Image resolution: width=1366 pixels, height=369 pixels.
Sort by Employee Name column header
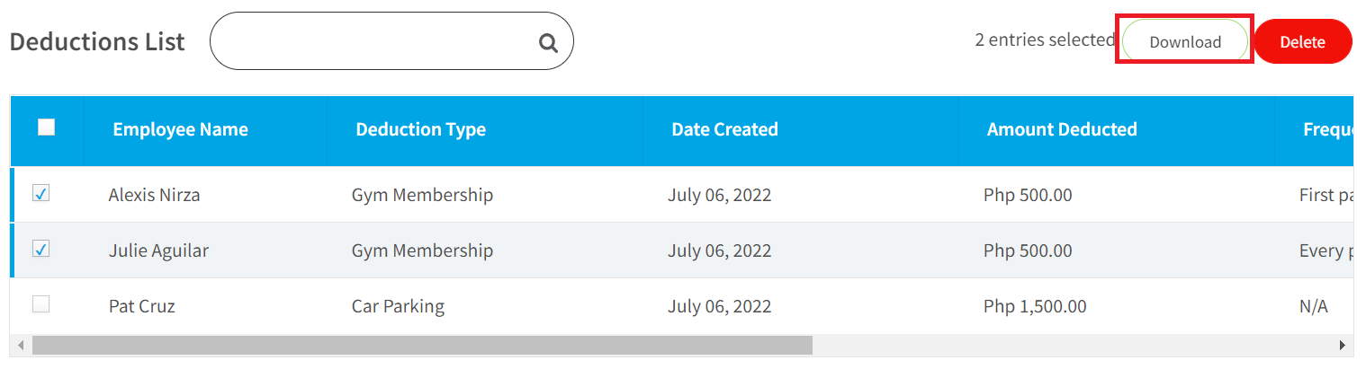coord(180,129)
